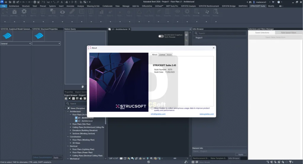This screenshot has width=303, height=164.
Task: Click the first Project Browser house toolbar icon
Action: (66, 98)
